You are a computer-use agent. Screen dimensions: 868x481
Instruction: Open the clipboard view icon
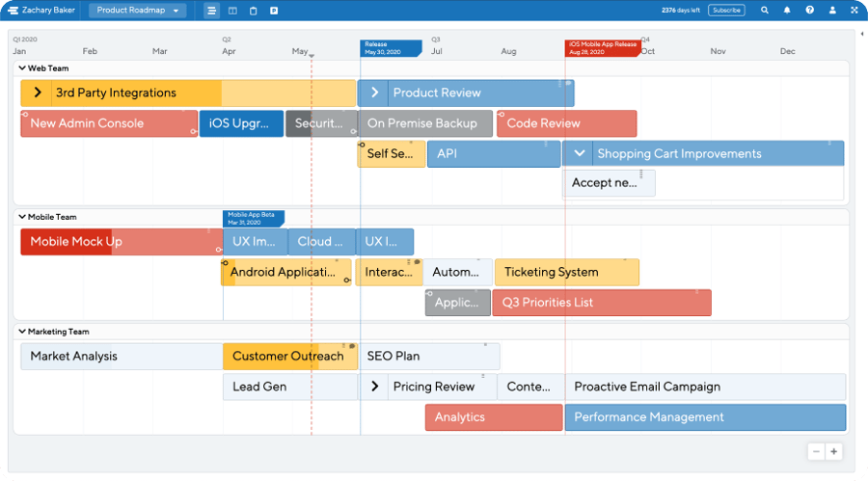point(253,11)
